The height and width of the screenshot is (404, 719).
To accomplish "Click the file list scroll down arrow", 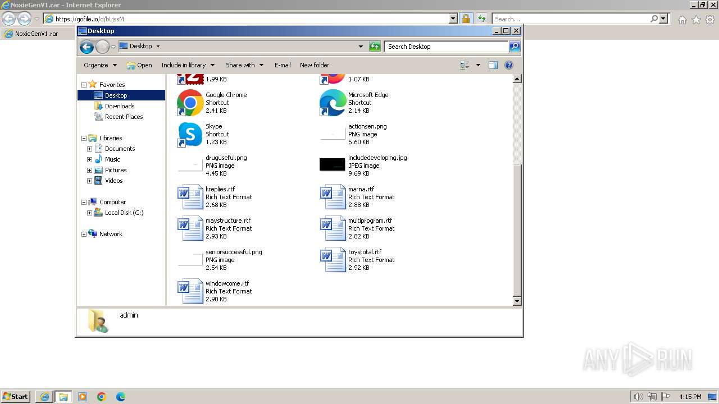I will 517,301.
